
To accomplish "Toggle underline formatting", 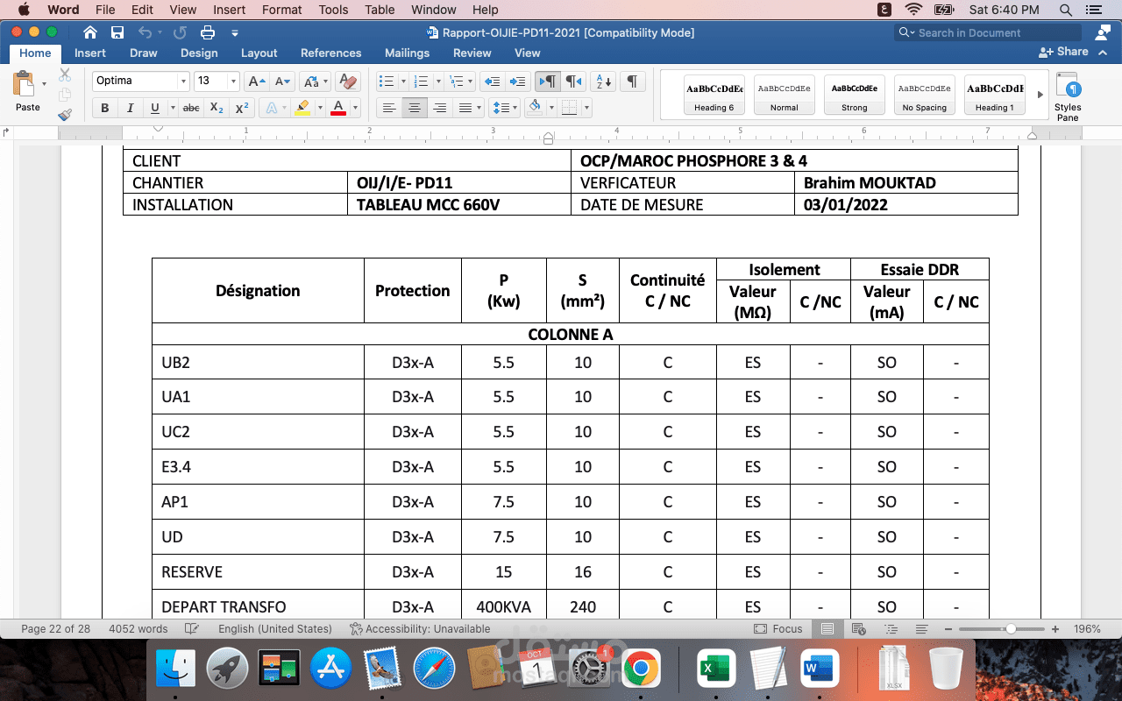I will click(154, 109).
